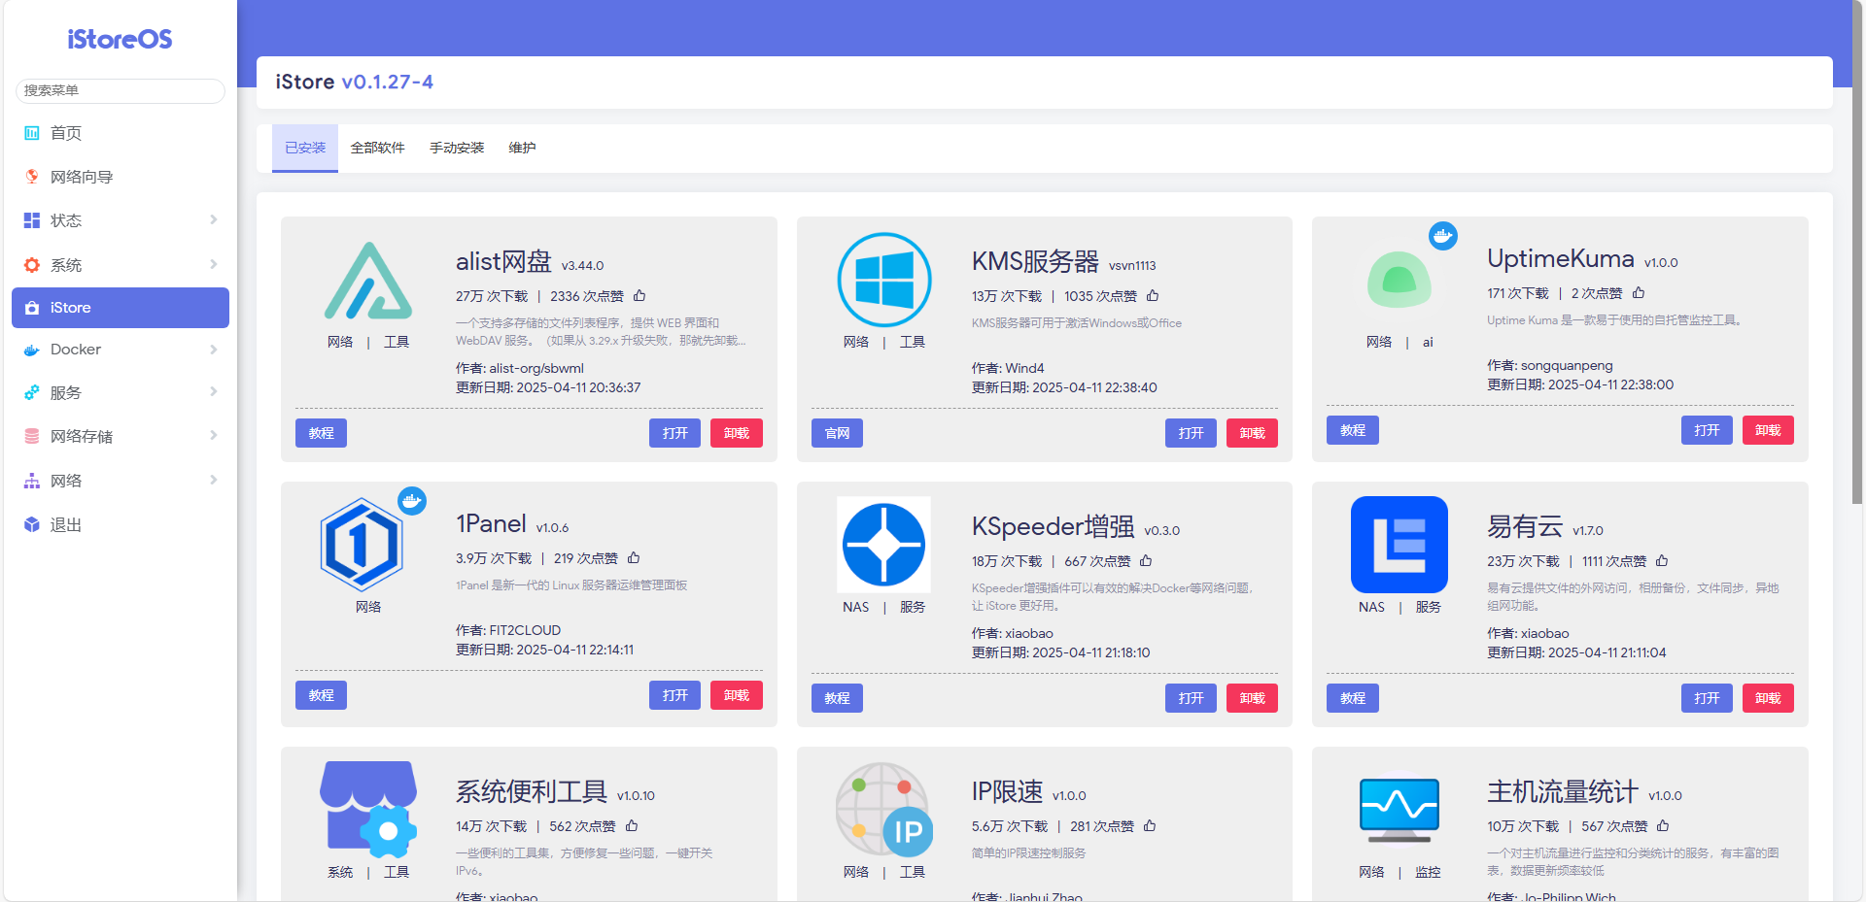Click the ai tag under UptimeKuma
This screenshot has width=1866, height=902.
[x=1428, y=342]
